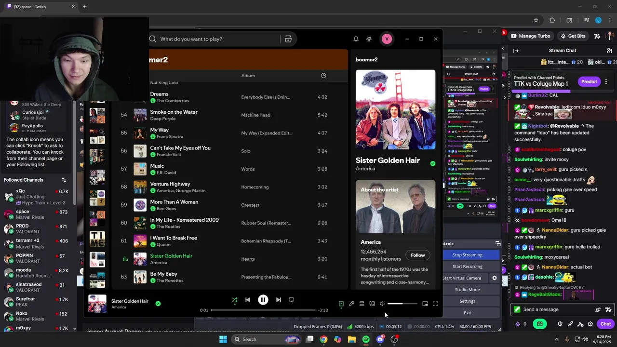
Task: Open the Bee Gees artist link
Action: [x=166, y=209]
